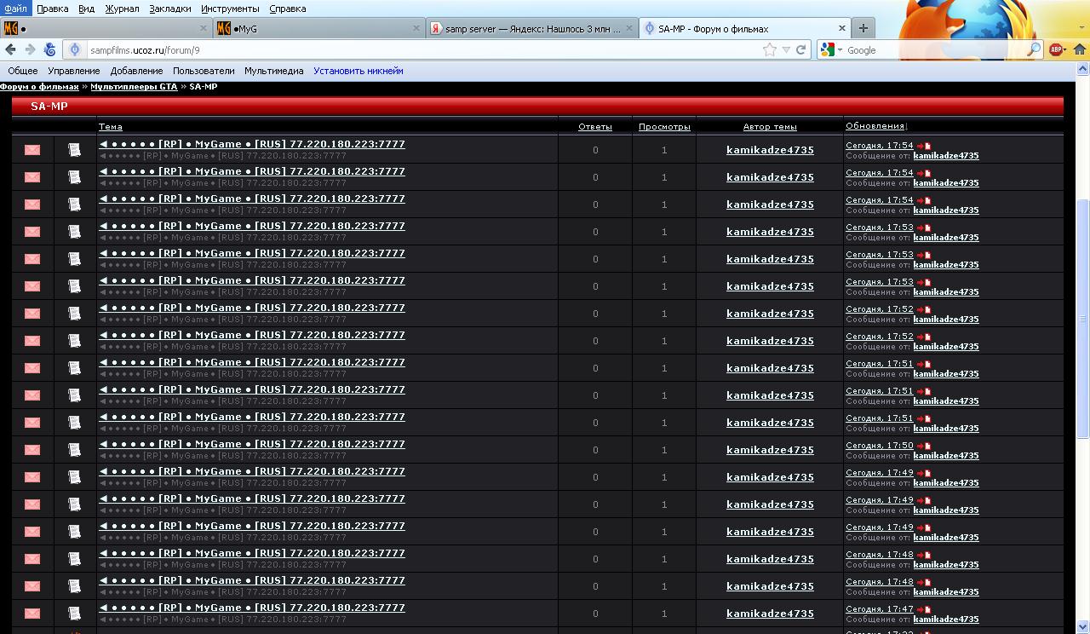Go back using the browser Back arrow
This screenshot has width=1090, height=634.
point(11,49)
